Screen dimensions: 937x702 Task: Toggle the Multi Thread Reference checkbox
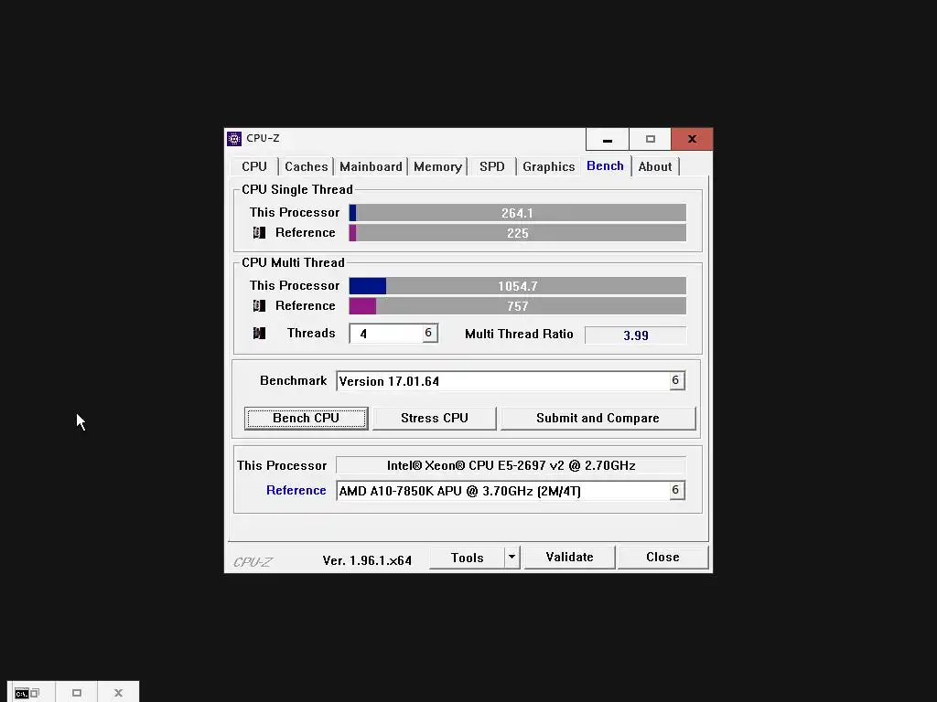click(x=259, y=305)
